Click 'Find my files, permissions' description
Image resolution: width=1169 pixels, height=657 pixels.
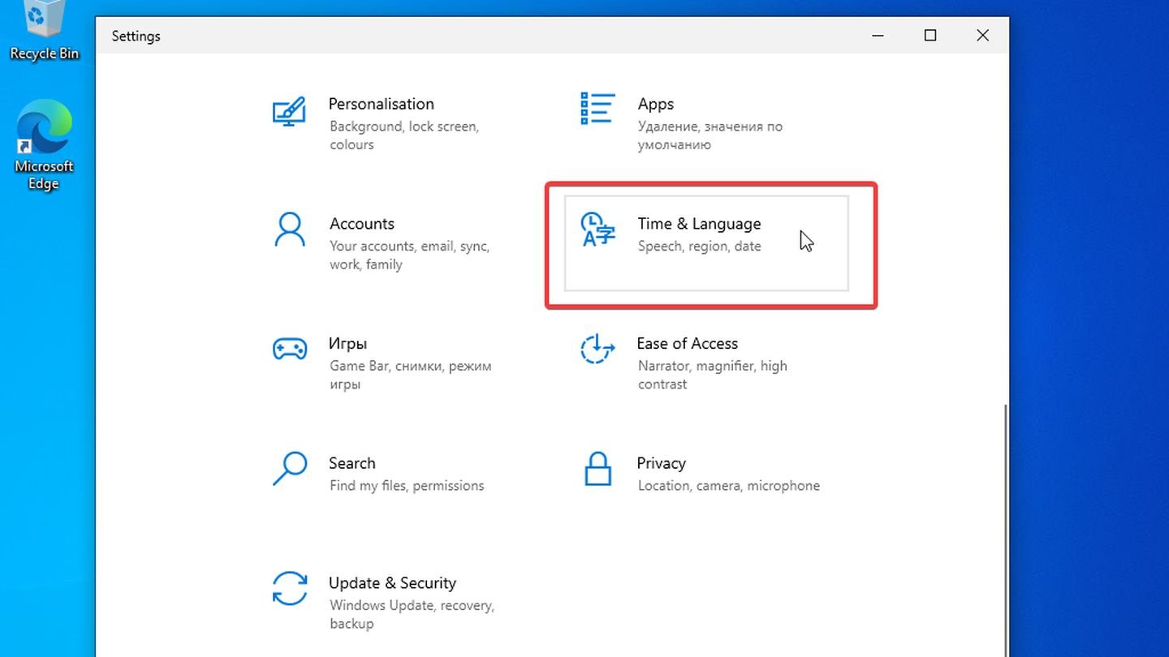406,486
